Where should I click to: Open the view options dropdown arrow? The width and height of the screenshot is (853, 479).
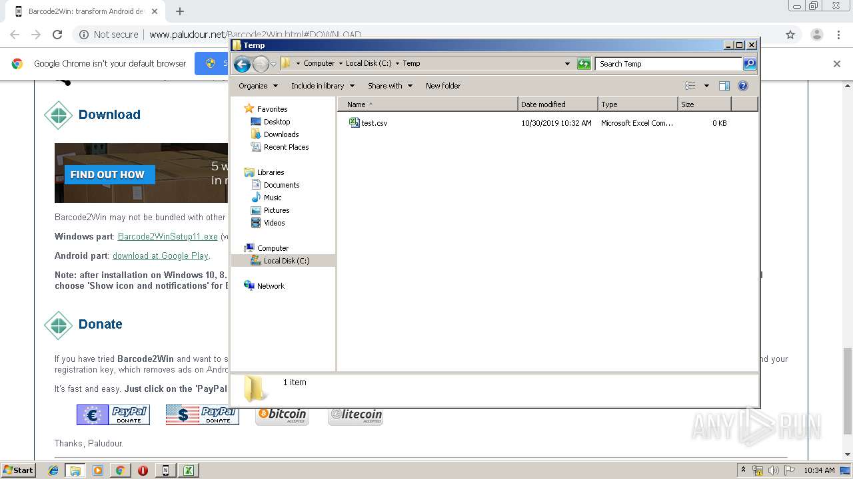pyautogui.click(x=706, y=86)
